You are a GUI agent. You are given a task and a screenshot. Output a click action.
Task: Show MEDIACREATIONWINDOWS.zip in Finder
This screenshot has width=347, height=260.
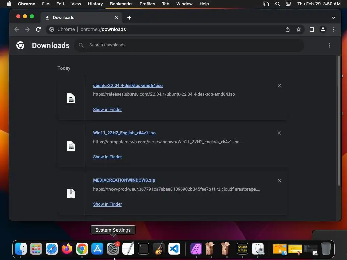(107, 204)
